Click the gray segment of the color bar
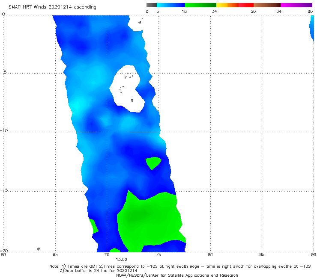 pyautogui.click(x=152, y=5)
